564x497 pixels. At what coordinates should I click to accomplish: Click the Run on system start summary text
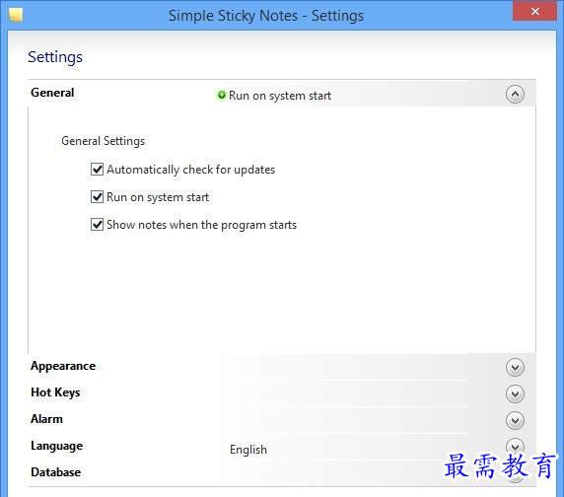tap(280, 96)
